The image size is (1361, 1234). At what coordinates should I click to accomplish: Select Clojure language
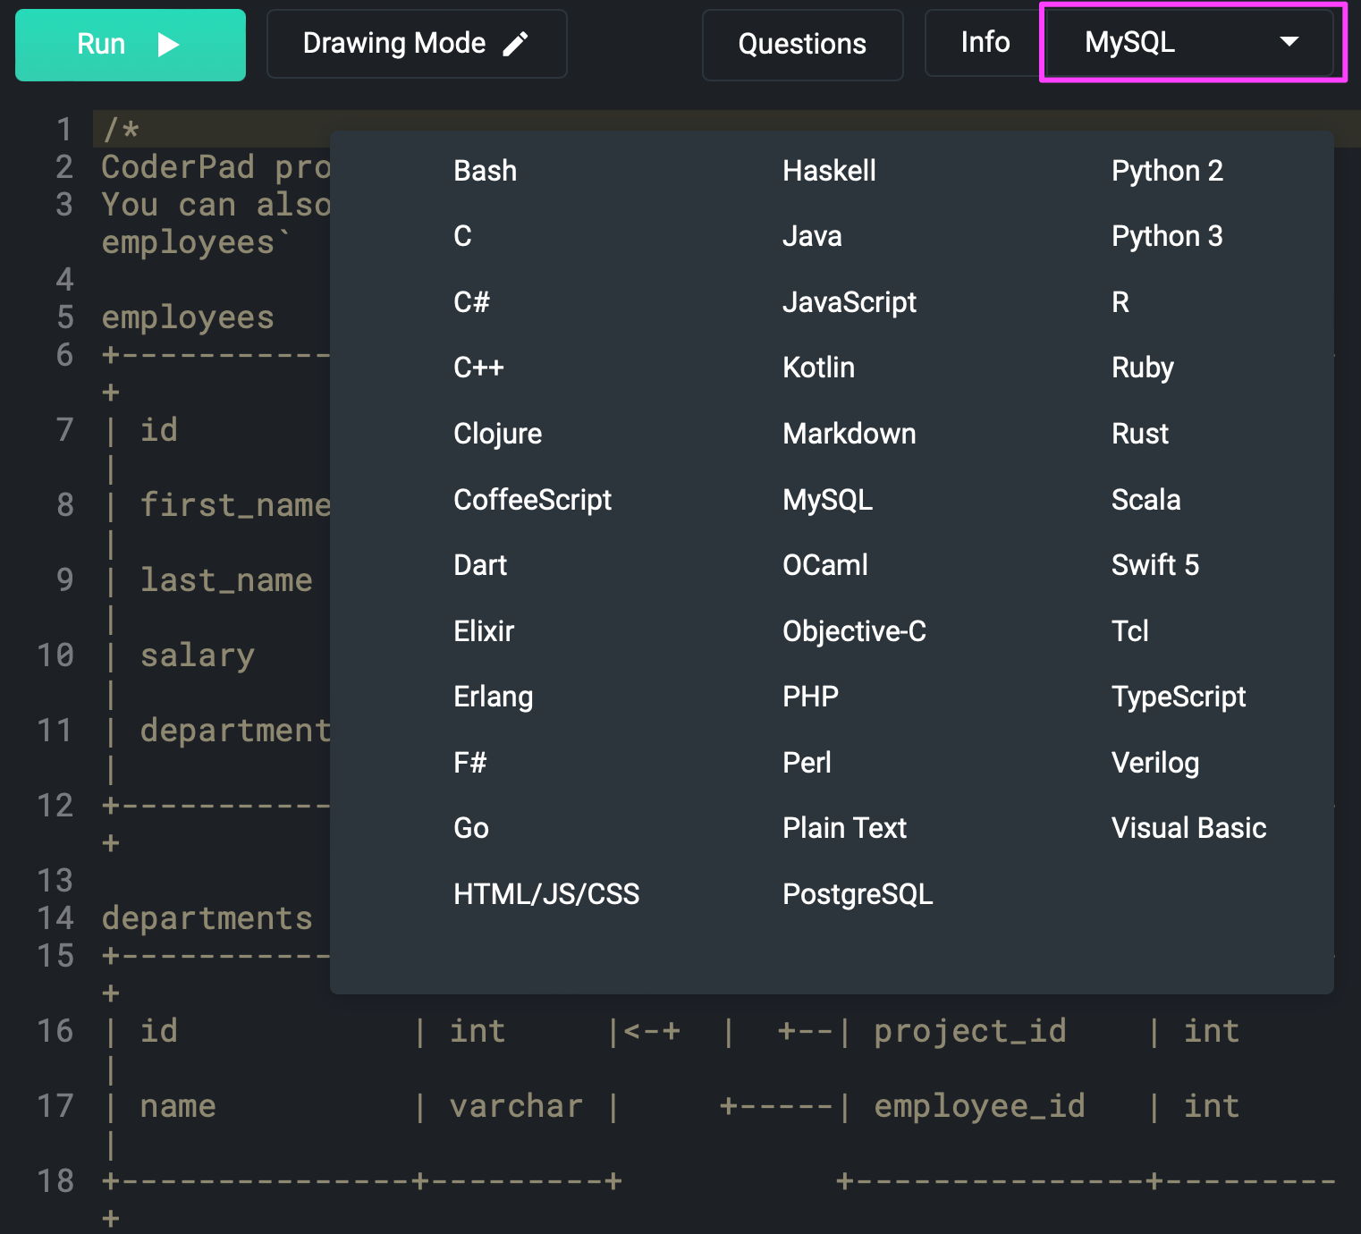point(498,434)
